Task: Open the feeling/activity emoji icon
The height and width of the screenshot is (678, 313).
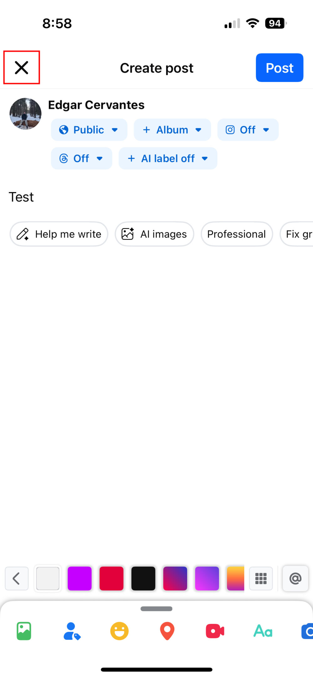Action: (119, 631)
